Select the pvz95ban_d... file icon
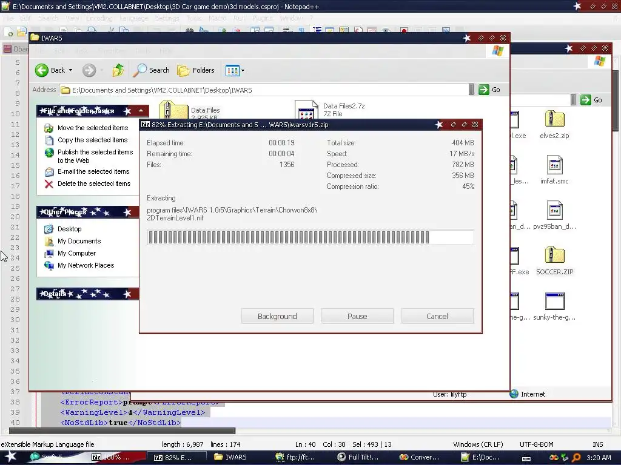The width and height of the screenshot is (621, 465). coord(554,210)
